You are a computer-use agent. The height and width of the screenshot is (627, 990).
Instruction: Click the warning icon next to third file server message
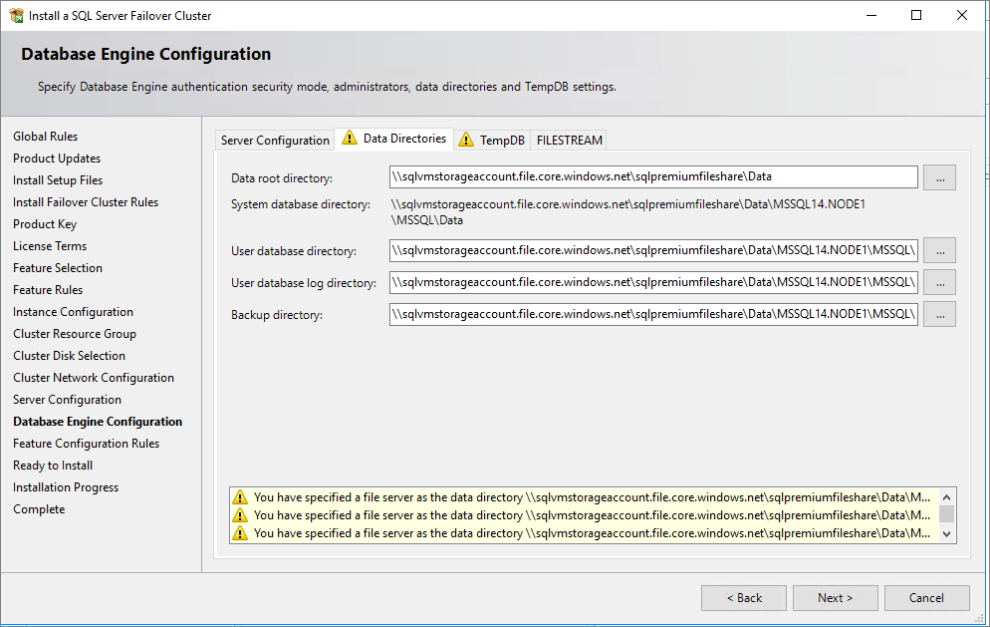click(x=240, y=532)
